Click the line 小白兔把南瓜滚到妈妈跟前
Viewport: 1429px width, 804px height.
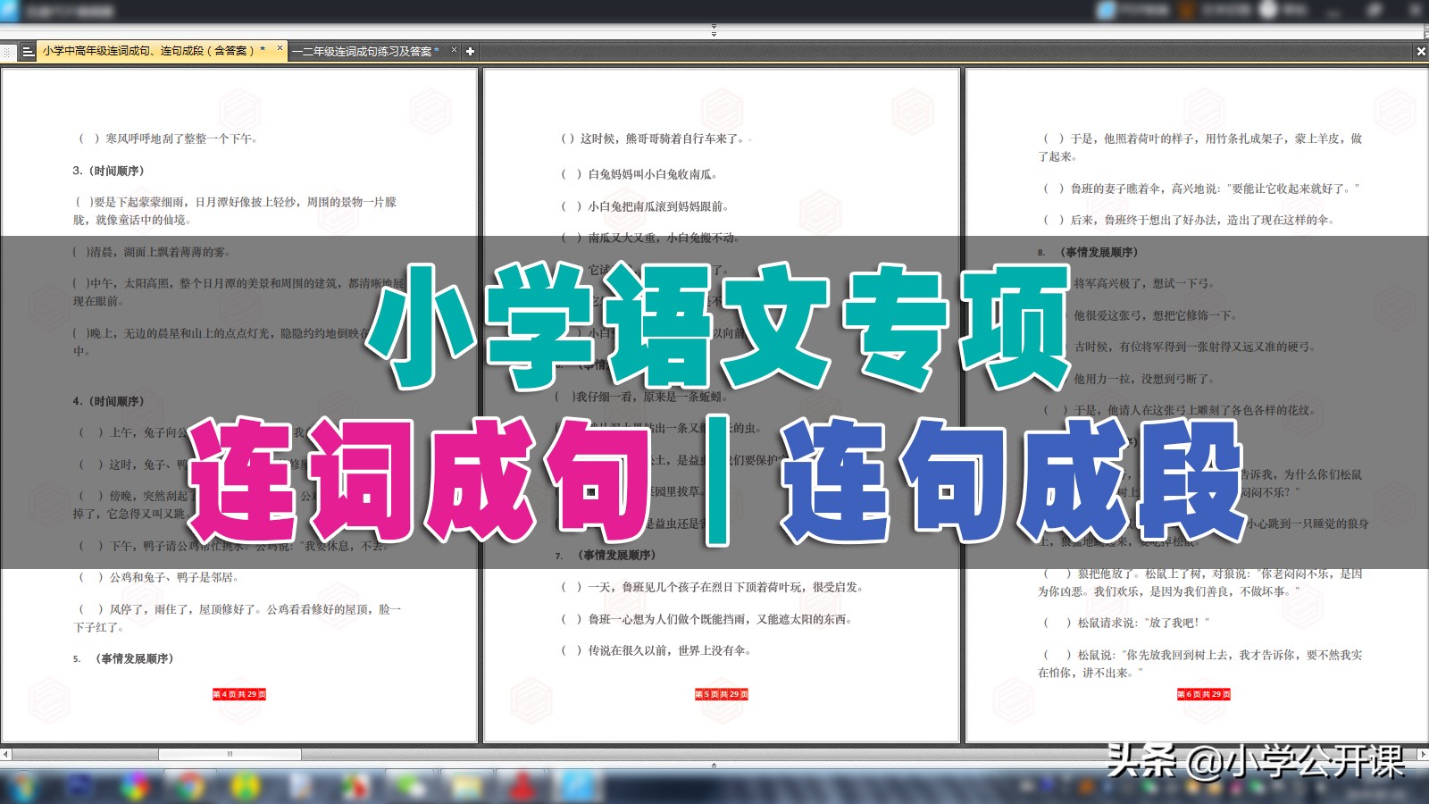pyautogui.click(x=646, y=206)
